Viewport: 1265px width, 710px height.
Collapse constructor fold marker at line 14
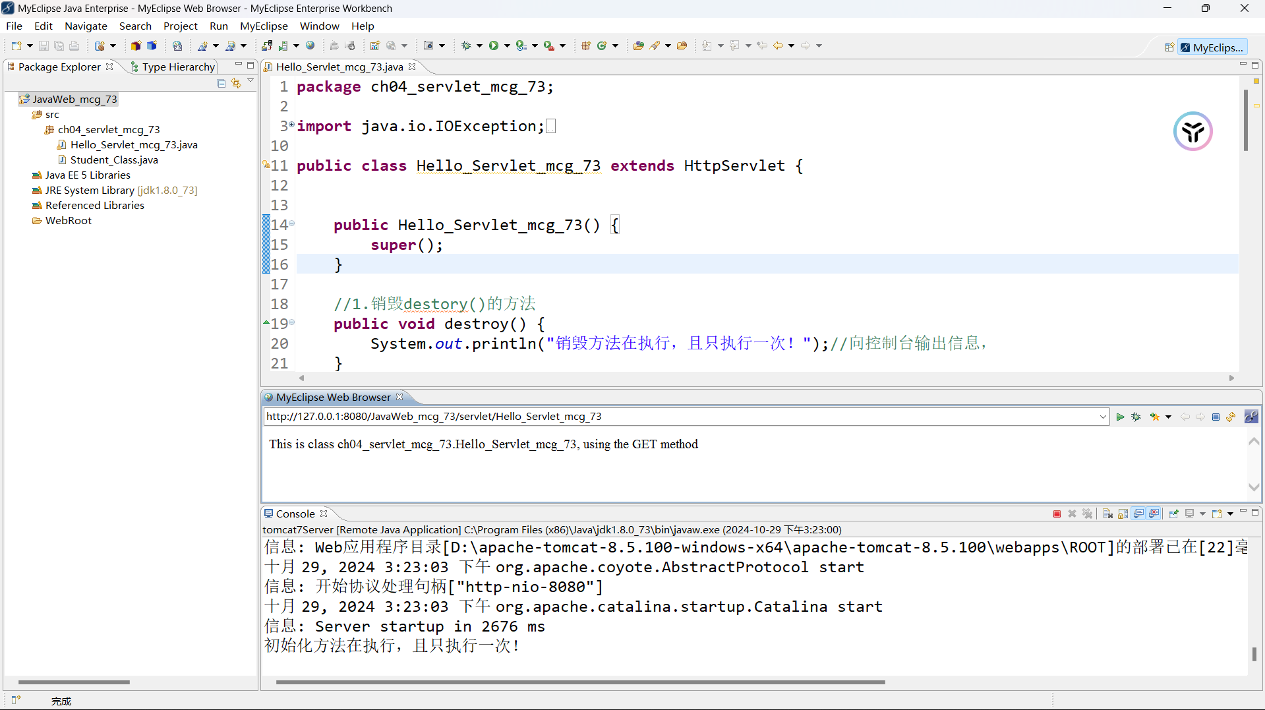pyautogui.click(x=291, y=223)
